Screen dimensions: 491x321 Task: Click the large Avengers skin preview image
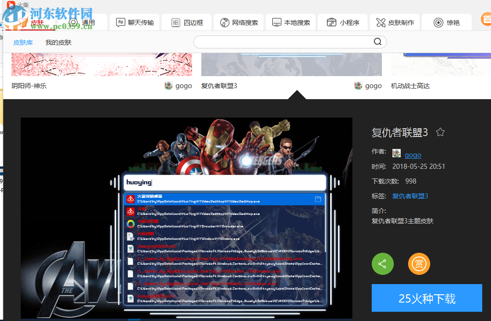point(187,219)
